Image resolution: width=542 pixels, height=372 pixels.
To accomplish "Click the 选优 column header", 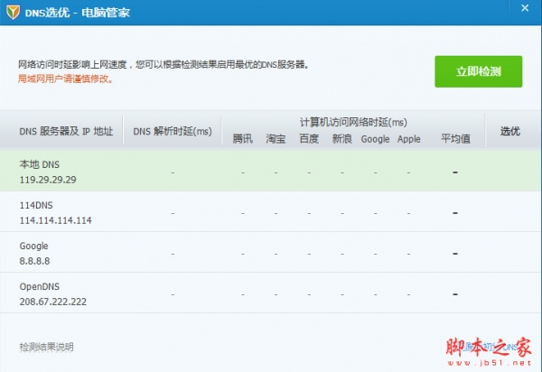I will click(510, 132).
